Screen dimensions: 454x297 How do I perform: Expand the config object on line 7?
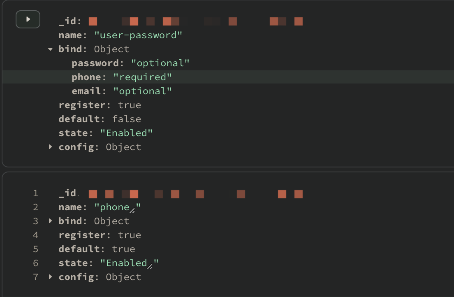(x=51, y=277)
